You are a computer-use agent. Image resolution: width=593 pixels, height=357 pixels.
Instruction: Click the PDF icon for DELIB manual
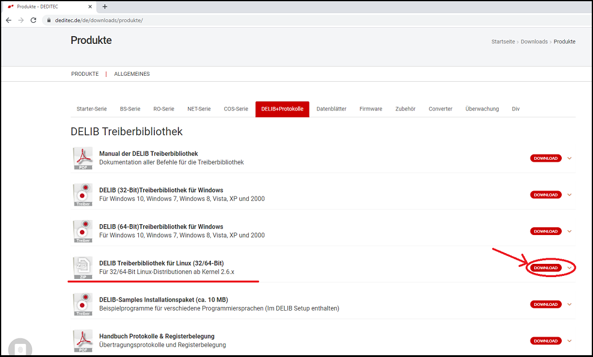pyautogui.click(x=83, y=158)
